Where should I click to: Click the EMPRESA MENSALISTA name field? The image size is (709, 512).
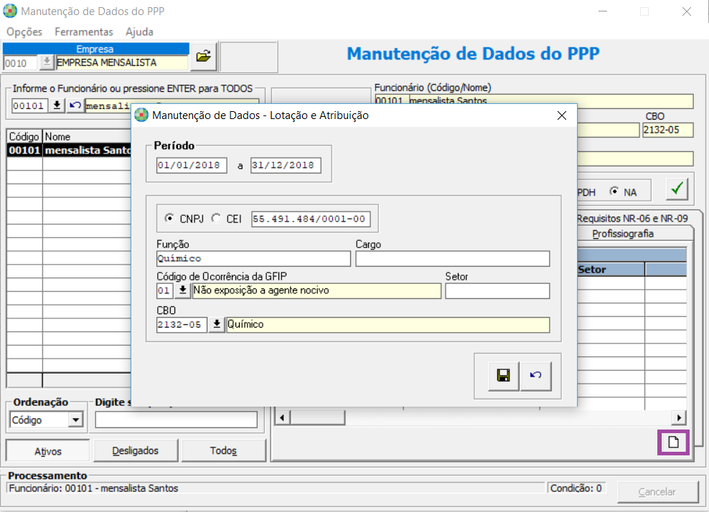pyautogui.click(x=121, y=62)
